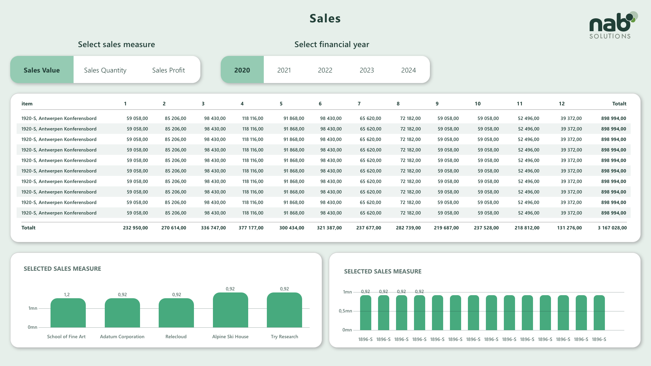651x366 pixels.
Task: Choose financial year 2024
Action: coord(408,70)
